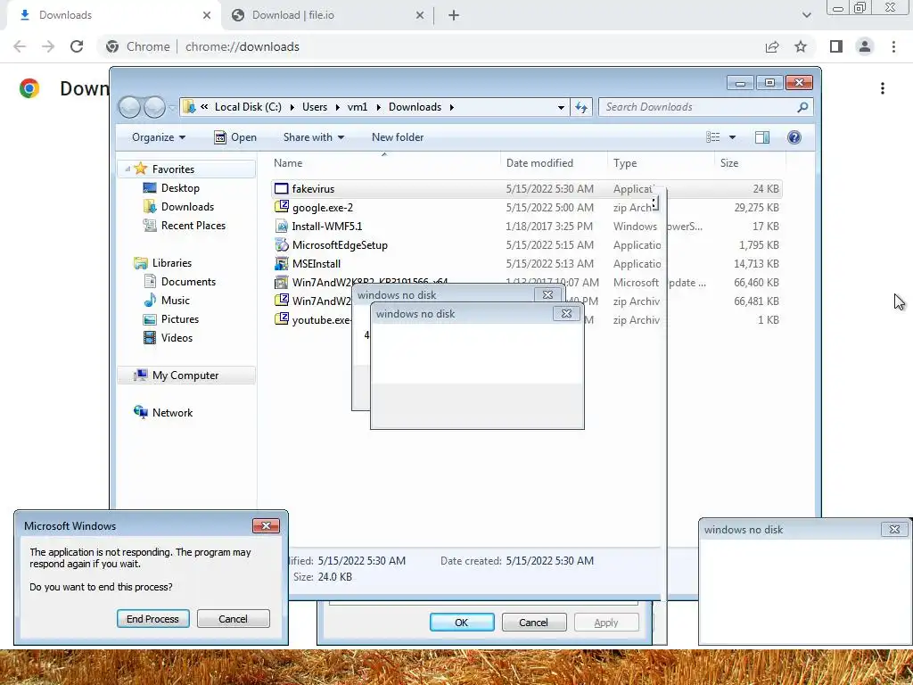This screenshot has width=913, height=685.
Task: Open Chrome side panel icon
Action: 836,46
